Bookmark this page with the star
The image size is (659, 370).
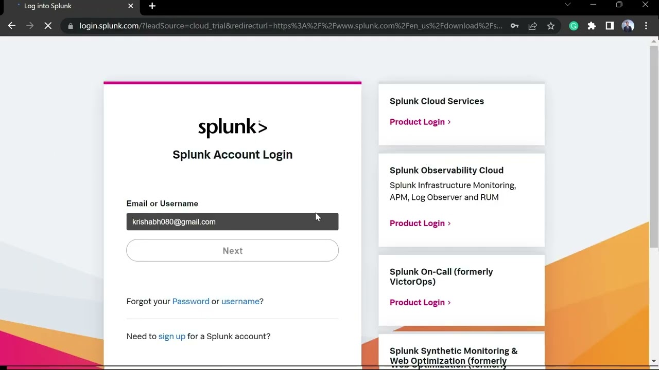coord(551,26)
